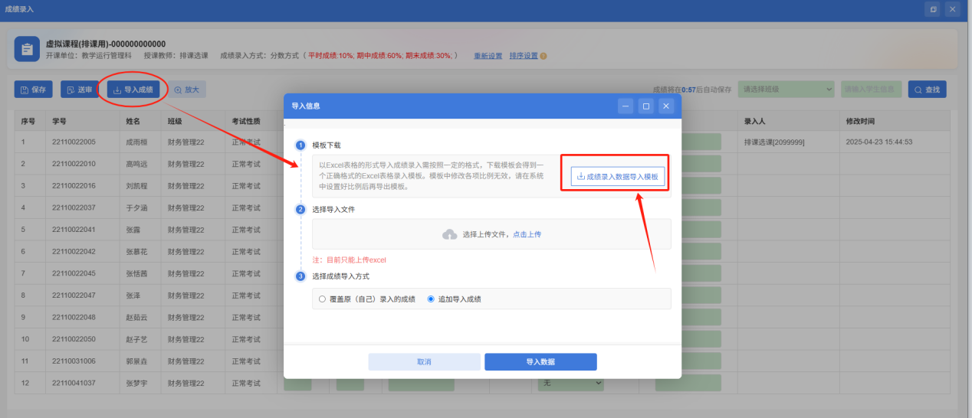Click the 重新设置 link
This screenshot has width=972, height=418.
(x=488, y=56)
